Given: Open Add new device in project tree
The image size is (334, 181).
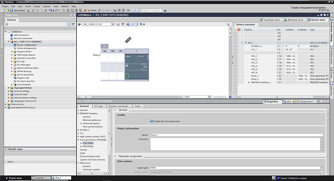Looking at the screenshot, I should coord(21,35).
